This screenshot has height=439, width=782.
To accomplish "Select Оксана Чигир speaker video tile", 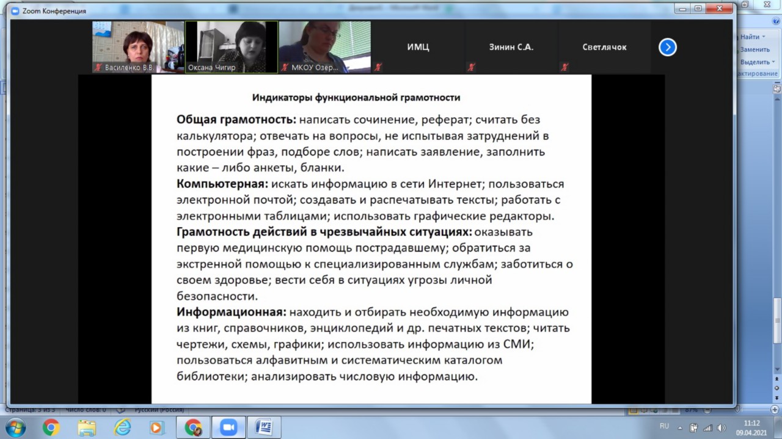I will point(231,47).
